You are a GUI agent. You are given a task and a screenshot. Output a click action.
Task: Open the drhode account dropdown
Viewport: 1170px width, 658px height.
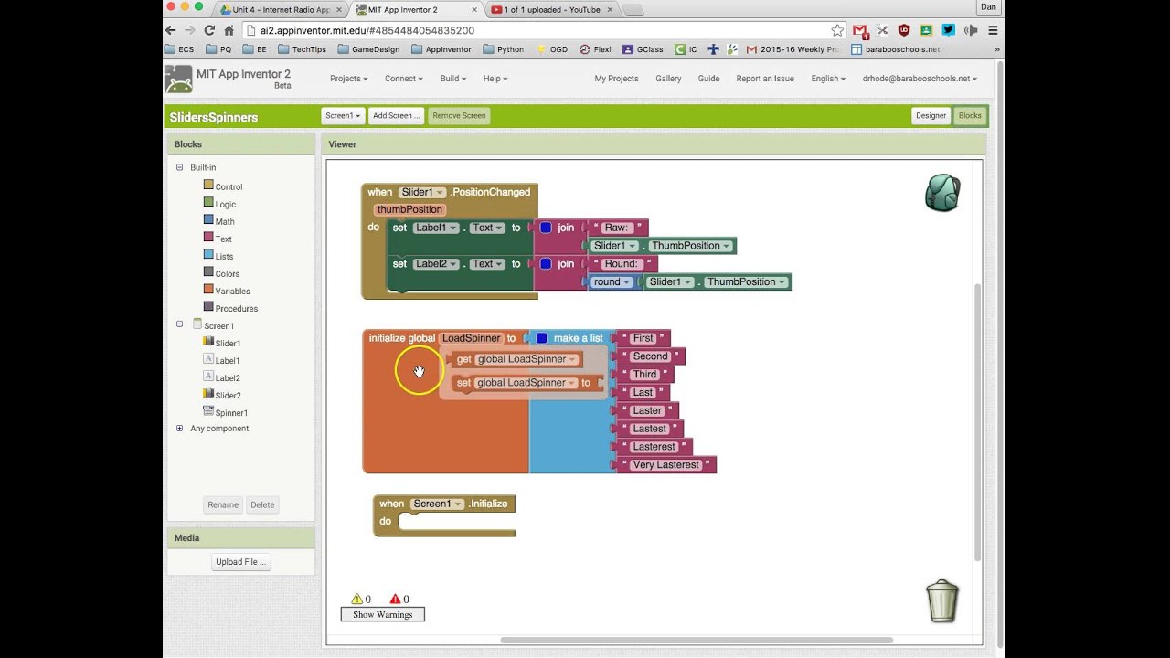coord(920,79)
